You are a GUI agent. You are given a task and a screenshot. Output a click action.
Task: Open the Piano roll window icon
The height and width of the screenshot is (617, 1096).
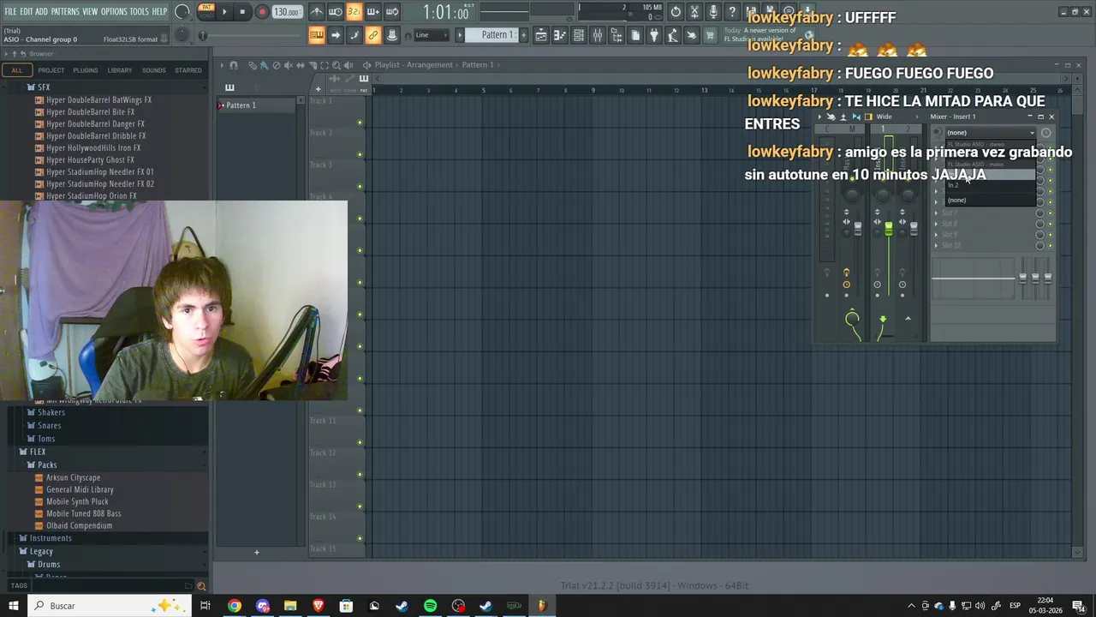[x=560, y=35]
